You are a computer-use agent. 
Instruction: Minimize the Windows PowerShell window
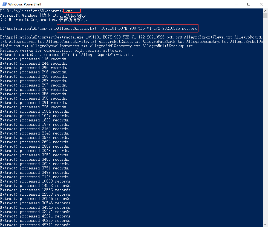(x=237, y=4)
